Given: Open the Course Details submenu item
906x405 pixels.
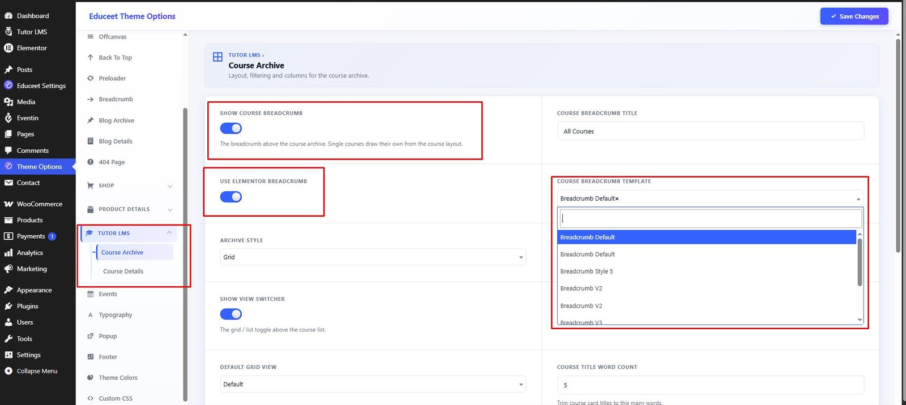Looking at the screenshot, I should (x=123, y=272).
